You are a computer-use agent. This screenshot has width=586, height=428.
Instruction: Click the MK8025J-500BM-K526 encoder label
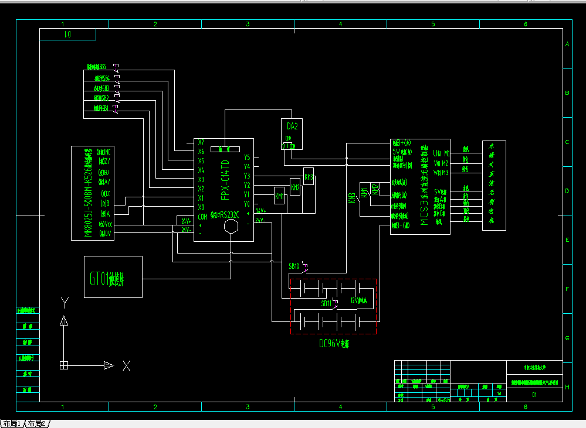(88, 193)
